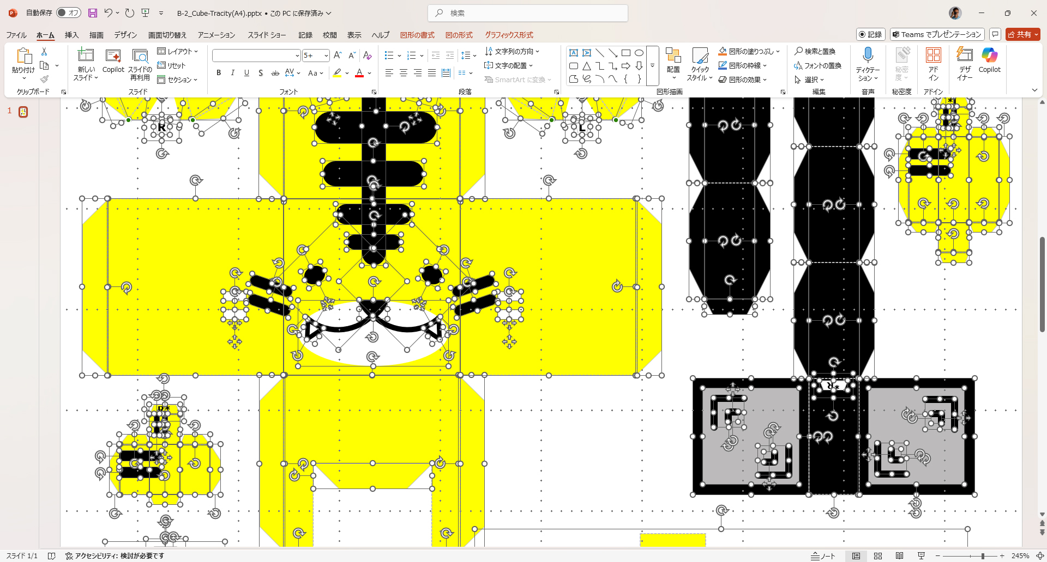The height and width of the screenshot is (562, 1047).
Task: Click the 検索 search box
Action: [528, 13]
